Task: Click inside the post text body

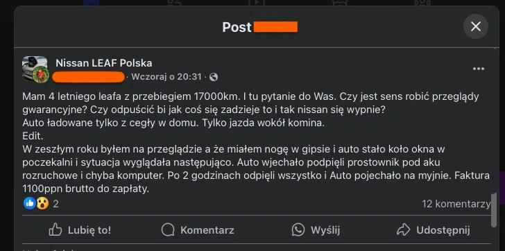Action: 256,143
